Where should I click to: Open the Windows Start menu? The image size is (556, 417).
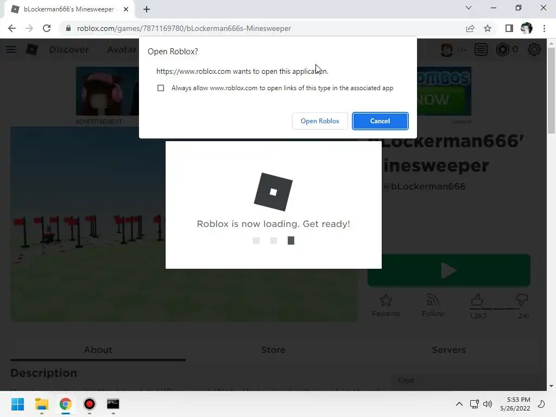coord(17,404)
